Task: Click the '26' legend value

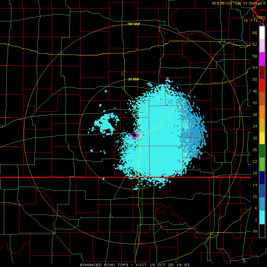Action: pyautogui.click(x=255, y=150)
